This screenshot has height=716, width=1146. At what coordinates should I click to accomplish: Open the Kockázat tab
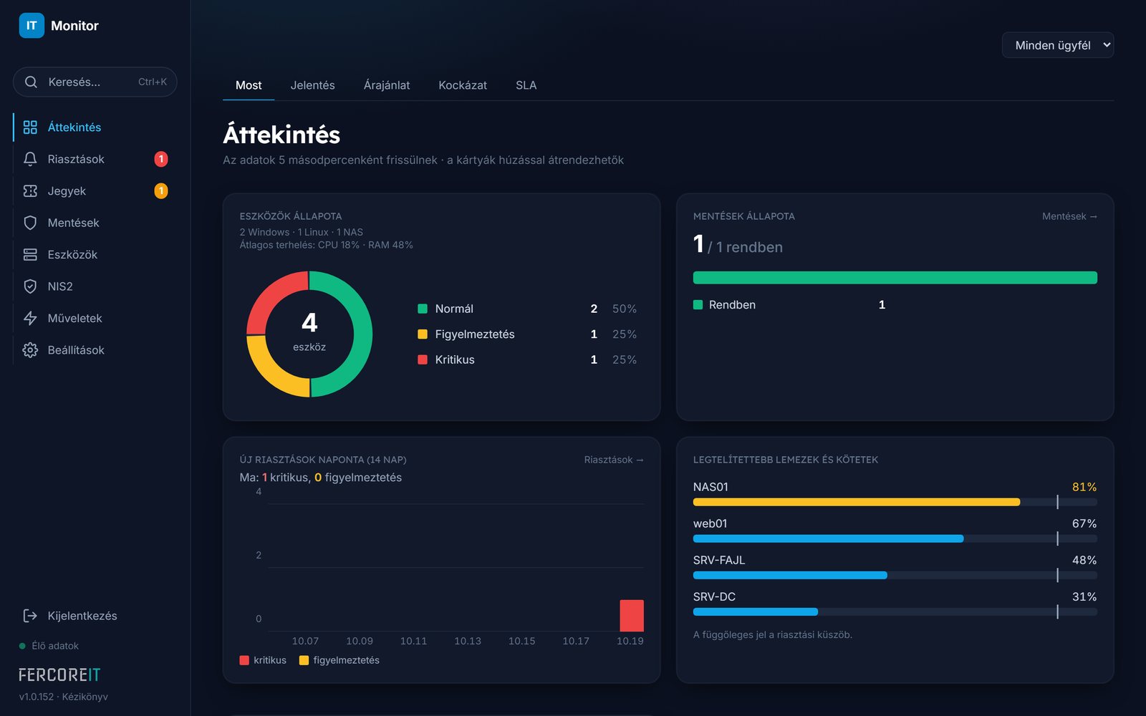pyautogui.click(x=463, y=85)
